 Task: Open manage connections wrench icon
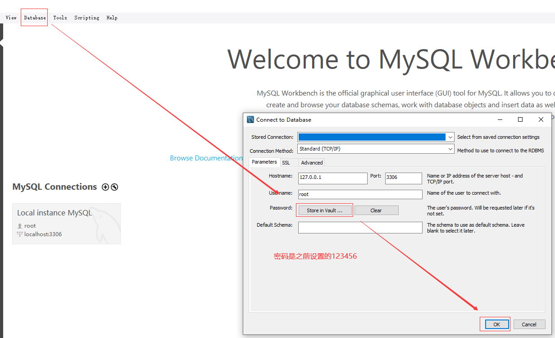tap(114, 187)
